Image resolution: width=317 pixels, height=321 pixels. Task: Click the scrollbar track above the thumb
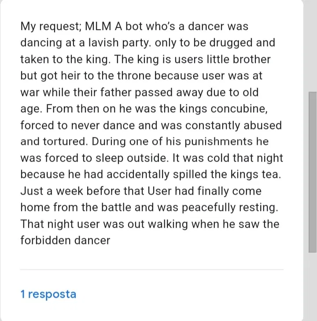point(312,44)
